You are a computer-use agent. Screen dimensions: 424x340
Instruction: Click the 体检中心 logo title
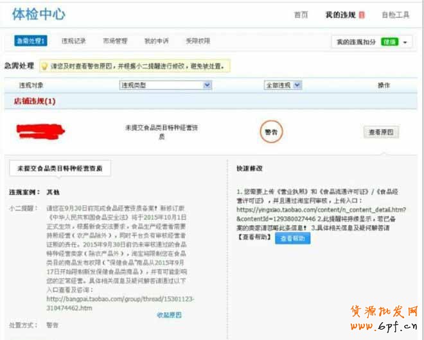click(38, 14)
